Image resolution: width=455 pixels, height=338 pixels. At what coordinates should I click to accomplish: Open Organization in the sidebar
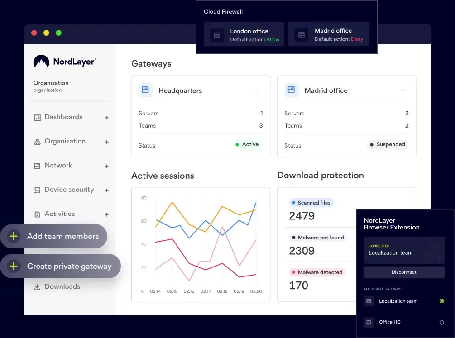65,141
